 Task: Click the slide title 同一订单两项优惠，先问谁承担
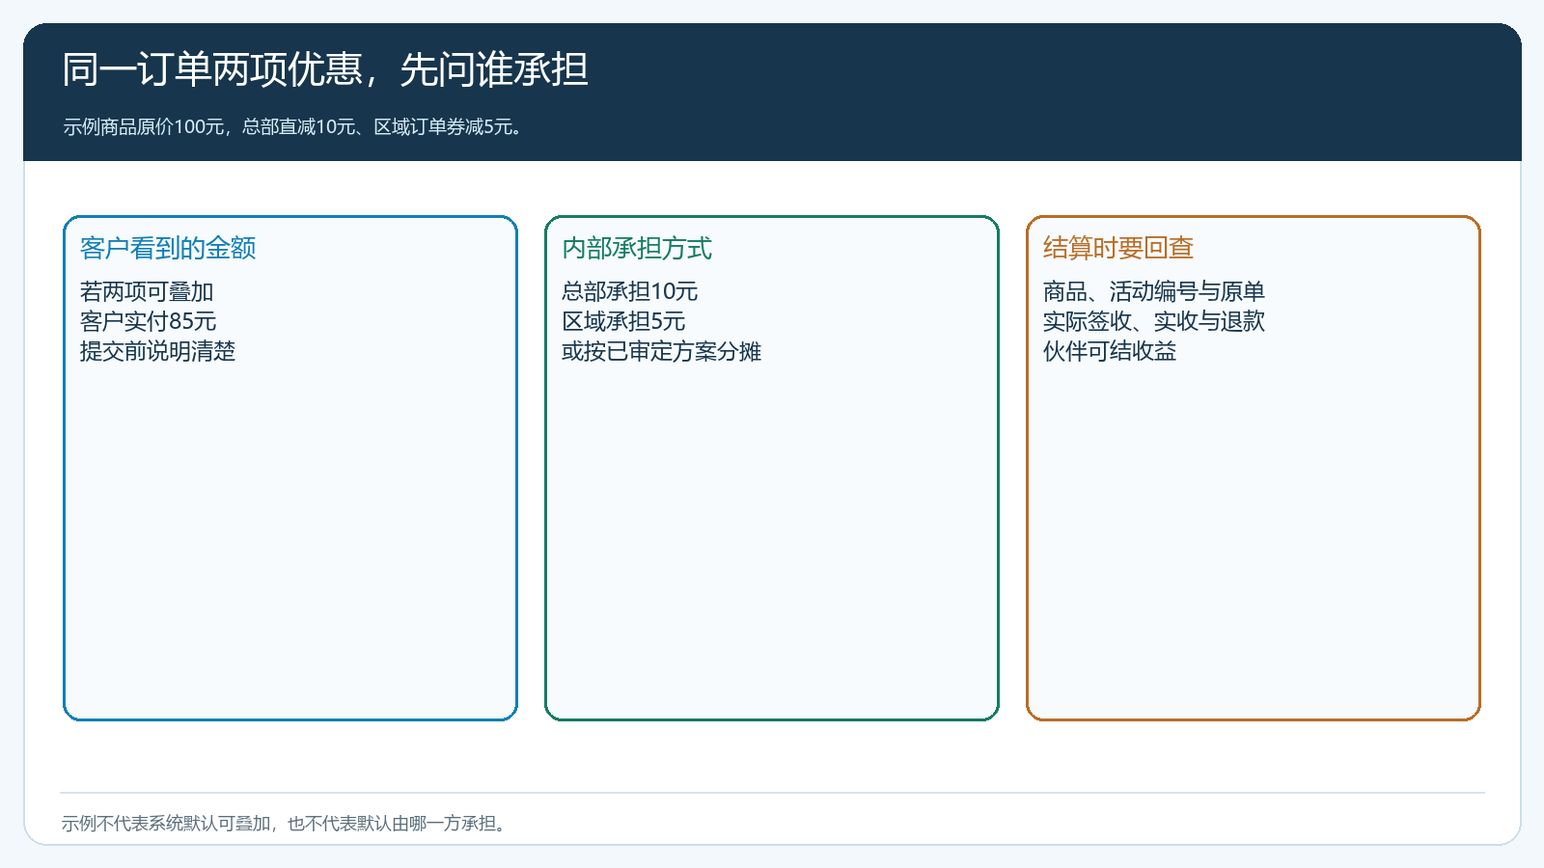325,70
